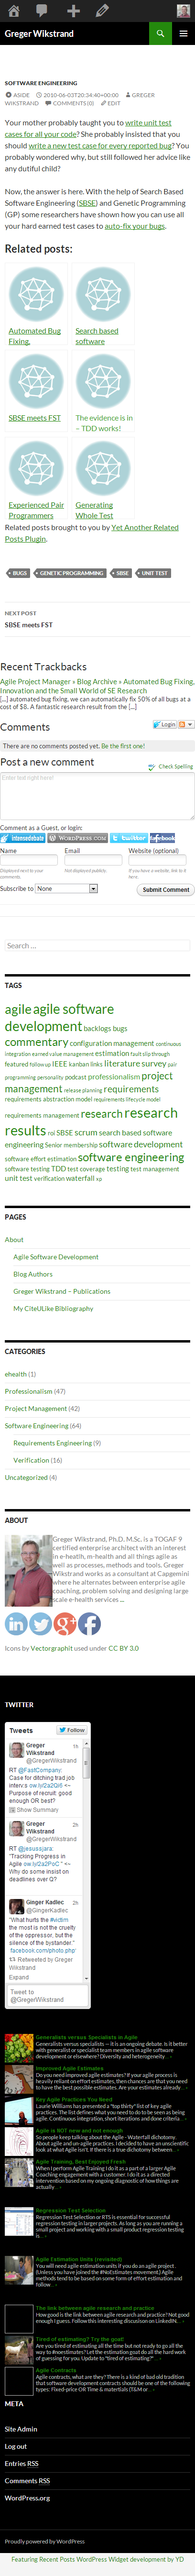The height and width of the screenshot is (2576, 195).
Task: Click the plus icon in the admin bar
Action: pyautogui.click(x=73, y=10)
